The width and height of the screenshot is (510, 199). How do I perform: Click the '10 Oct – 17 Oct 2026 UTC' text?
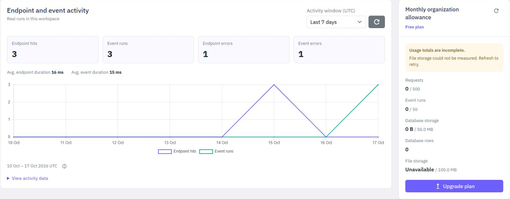coord(32,166)
